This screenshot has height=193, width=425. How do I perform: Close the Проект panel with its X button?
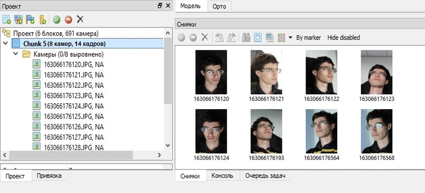point(168,6)
